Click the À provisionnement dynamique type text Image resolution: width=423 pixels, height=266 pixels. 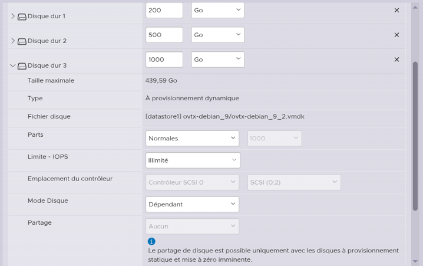click(x=192, y=98)
